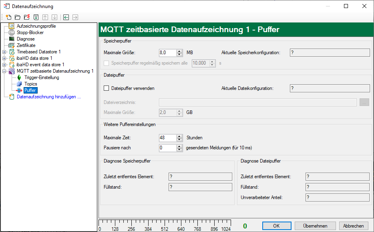This screenshot has width=374, height=232.
Task: Toggle Speicherpuffer regelmäßig speichern checkbox
Action: click(107, 63)
